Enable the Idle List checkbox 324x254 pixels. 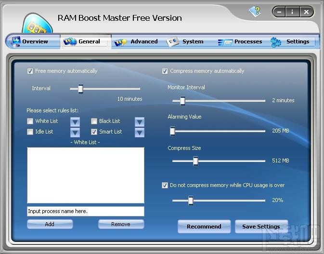30,132
